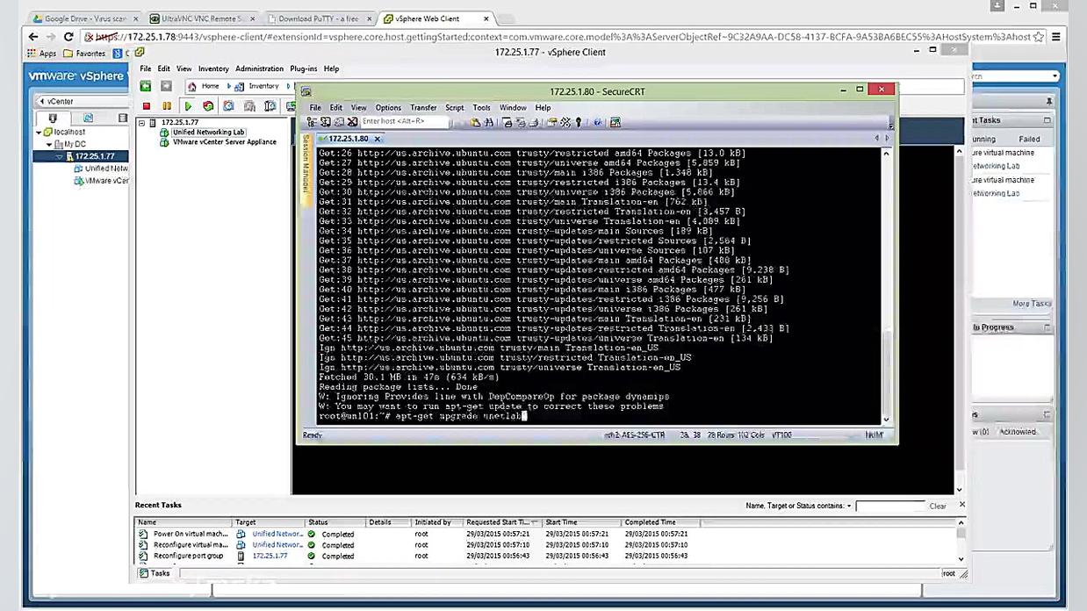Click the Disconnect X icon in SecureCRT toolbar
Image resolution: width=1087 pixels, height=611 pixels.
coord(352,122)
